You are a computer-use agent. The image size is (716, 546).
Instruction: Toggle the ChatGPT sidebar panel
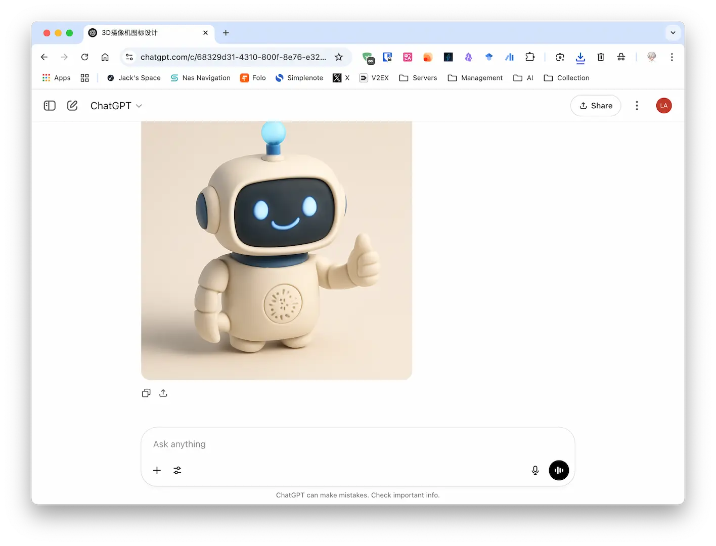coord(50,106)
